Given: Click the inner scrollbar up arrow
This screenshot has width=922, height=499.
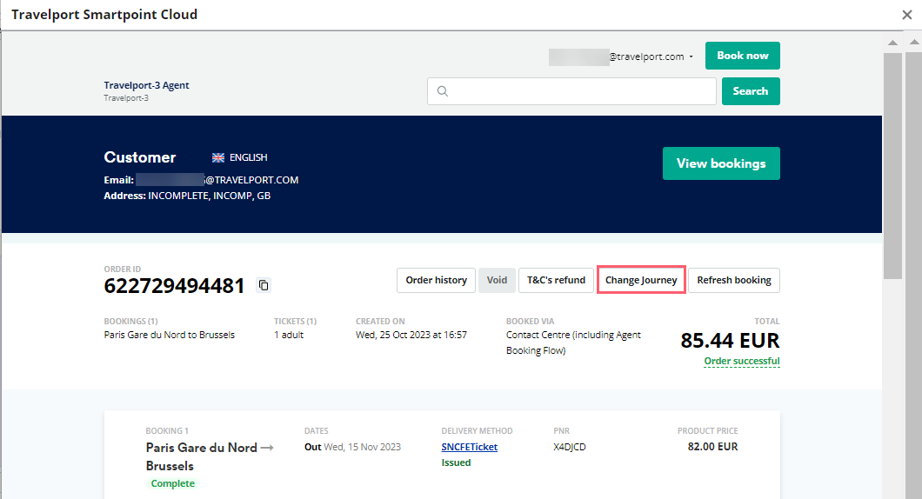Looking at the screenshot, I should 892,43.
